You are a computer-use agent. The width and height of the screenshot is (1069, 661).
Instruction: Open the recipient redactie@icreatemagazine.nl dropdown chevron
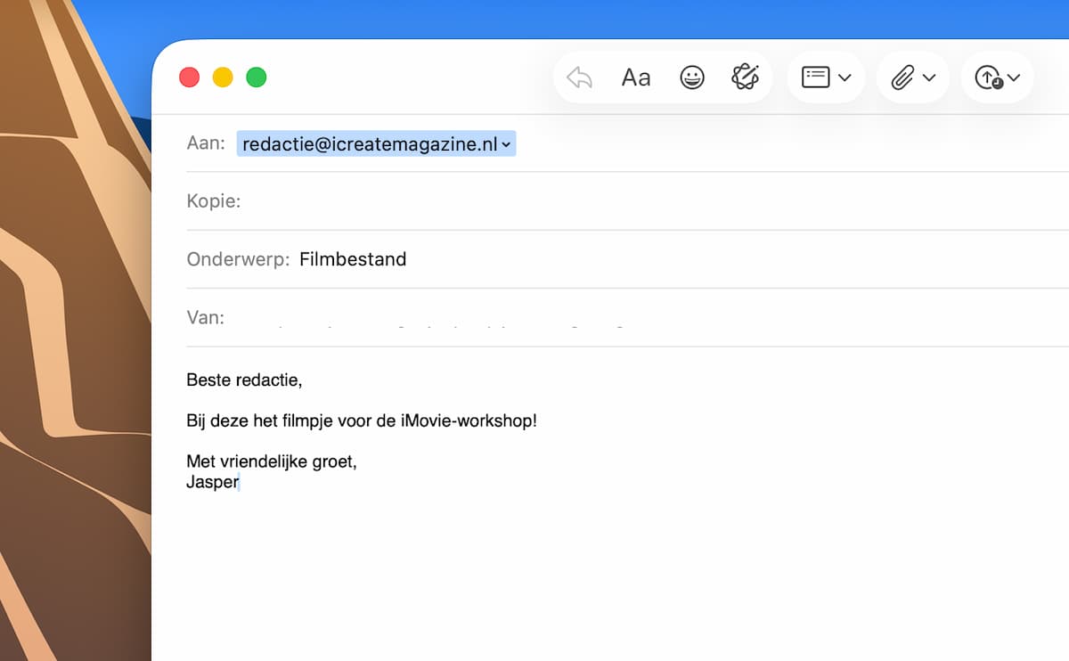(x=506, y=144)
